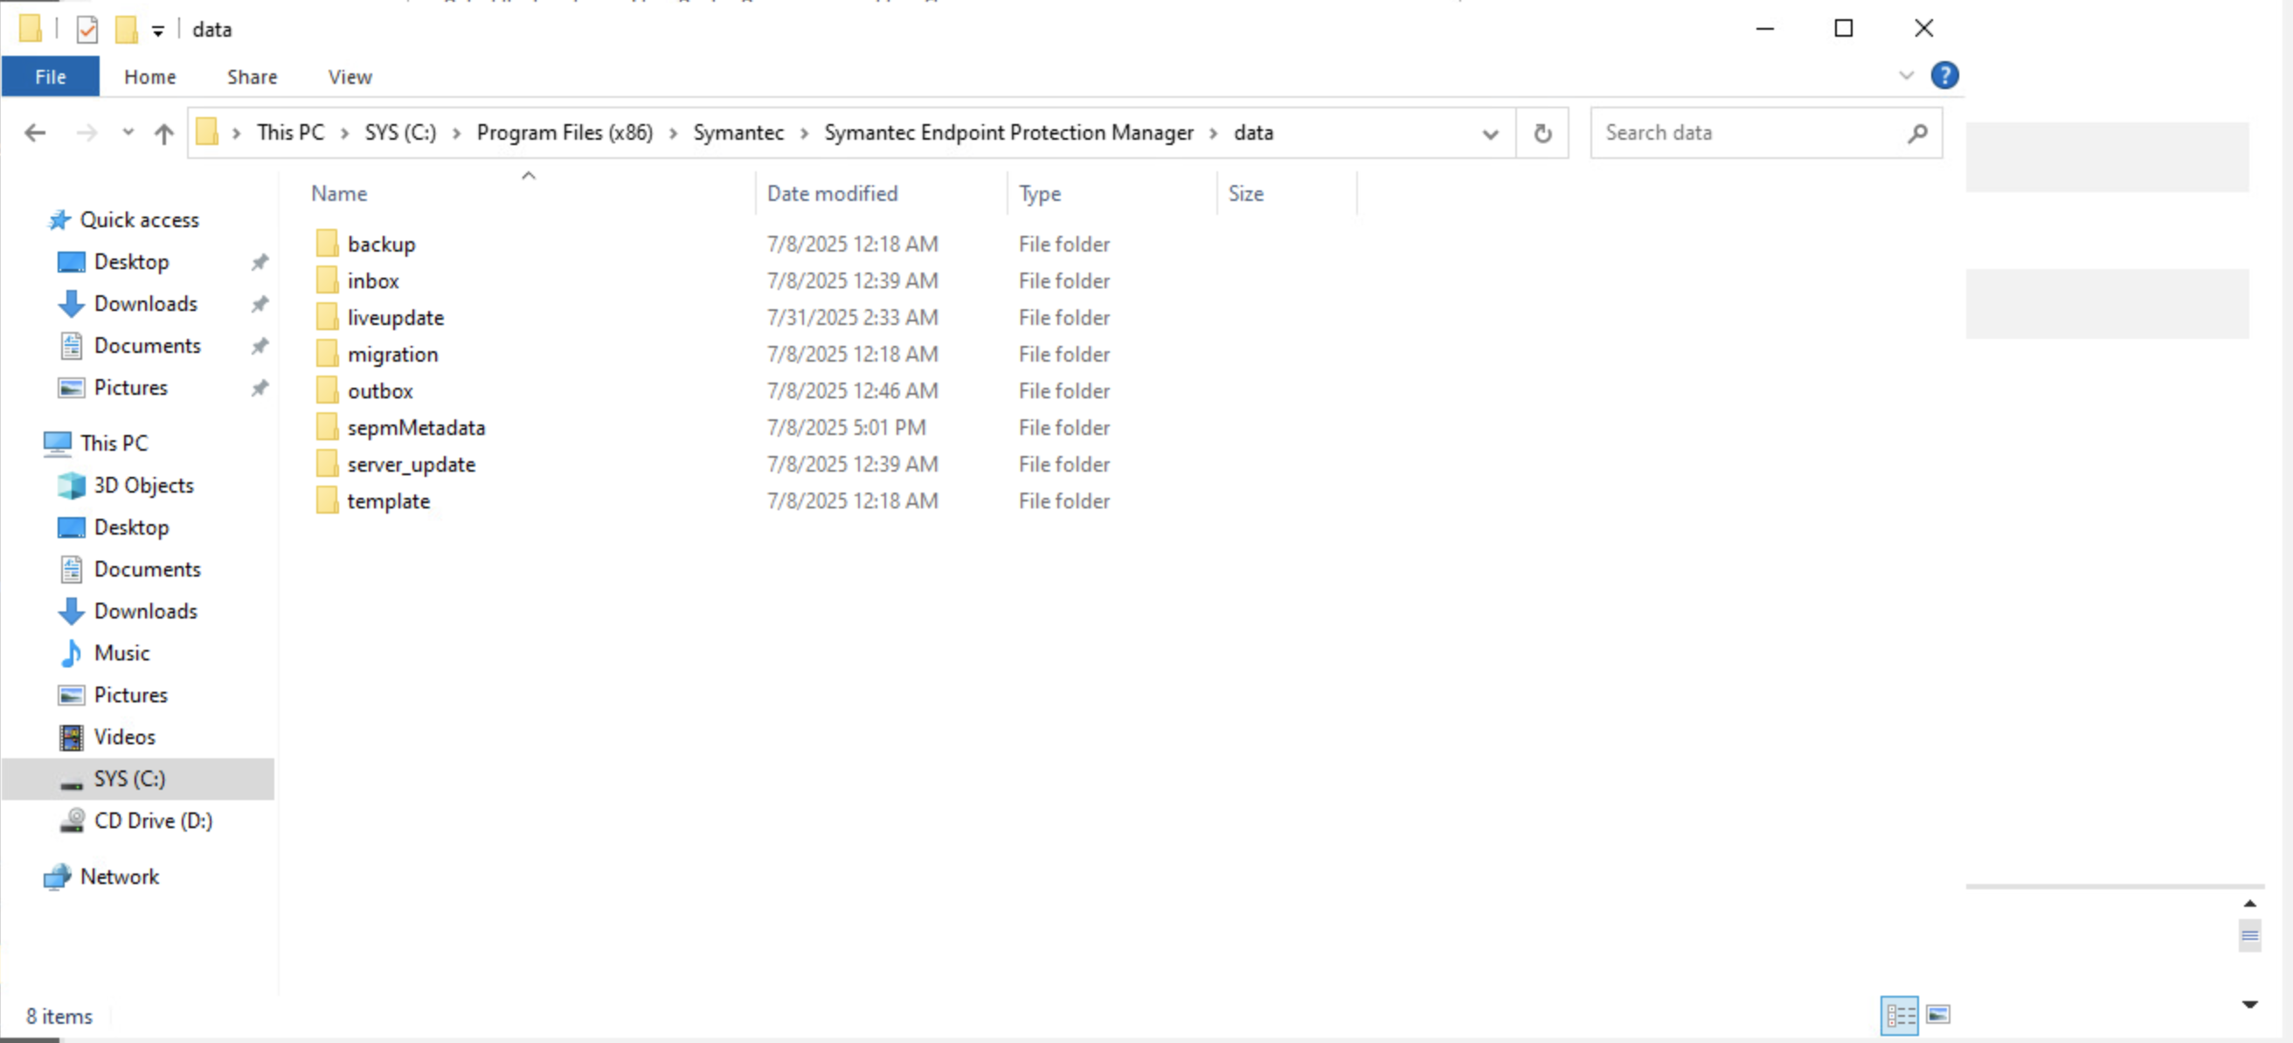Click scroll down arrow in right pane
The height and width of the screenshot is (1043, 2293).
2249,1003
